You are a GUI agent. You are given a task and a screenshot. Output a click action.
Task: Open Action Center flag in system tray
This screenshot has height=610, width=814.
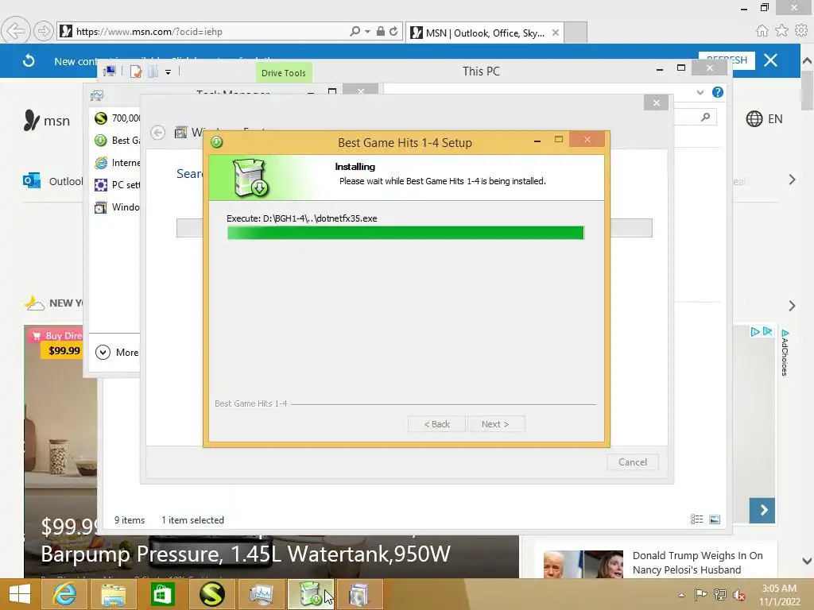(700, 594)
